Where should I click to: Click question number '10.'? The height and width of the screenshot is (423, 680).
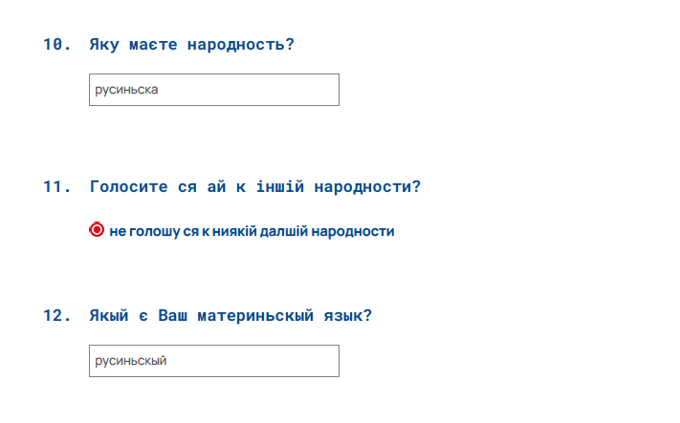[x=56, y=44]
